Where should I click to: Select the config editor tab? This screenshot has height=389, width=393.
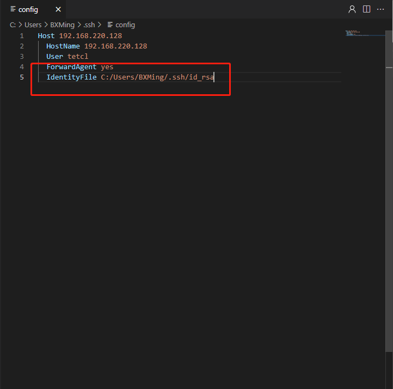point(28,9)
